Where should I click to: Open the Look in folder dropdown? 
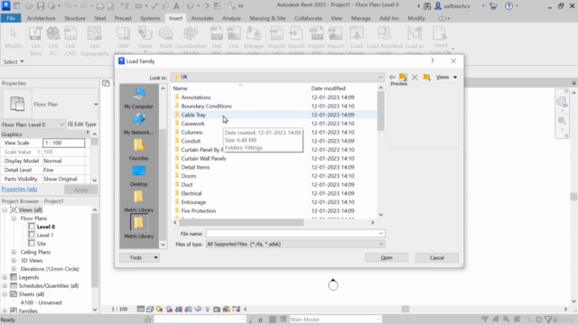380,77
